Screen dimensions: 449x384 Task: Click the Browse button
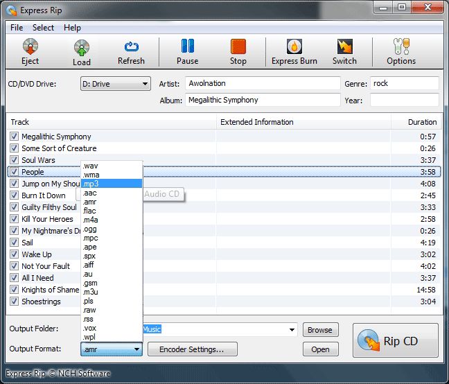tap(320, 330)
